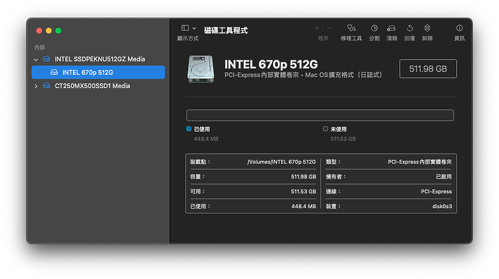Click the 已使用 value 448.4 MB in table
The width and height of the screenshot is (499, 279).
coord(304,207)
